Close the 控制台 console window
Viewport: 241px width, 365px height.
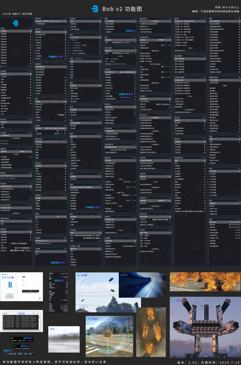click(38, 313)
